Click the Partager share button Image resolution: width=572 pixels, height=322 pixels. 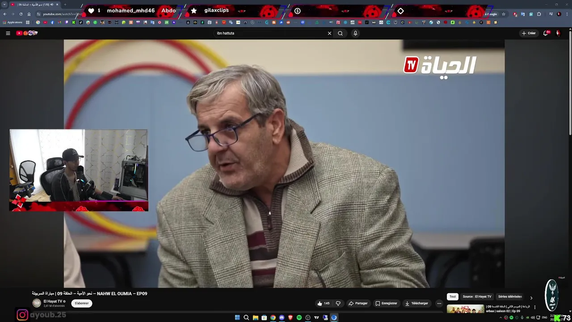coord(358,303)
